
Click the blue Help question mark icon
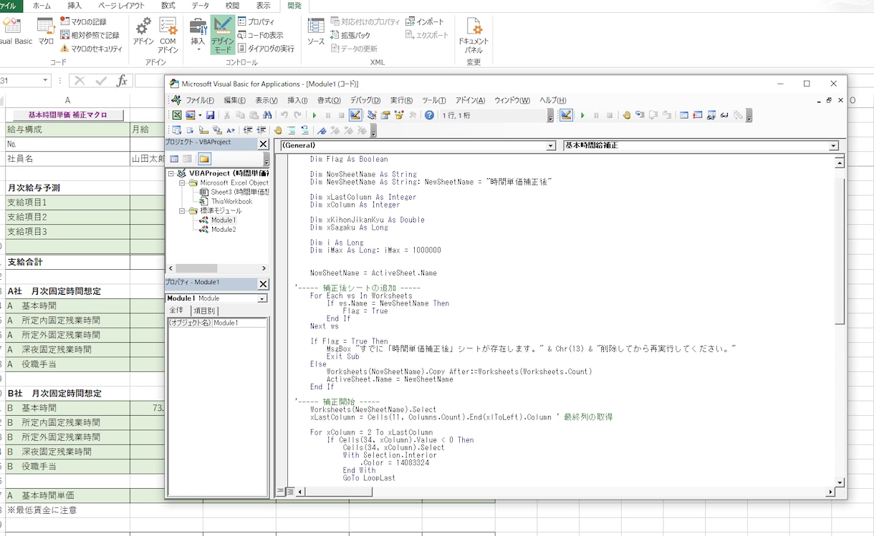click(429, 114)
